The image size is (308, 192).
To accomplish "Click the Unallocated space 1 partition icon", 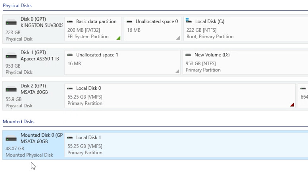I will pyautogui.click(x=70, y=55).
